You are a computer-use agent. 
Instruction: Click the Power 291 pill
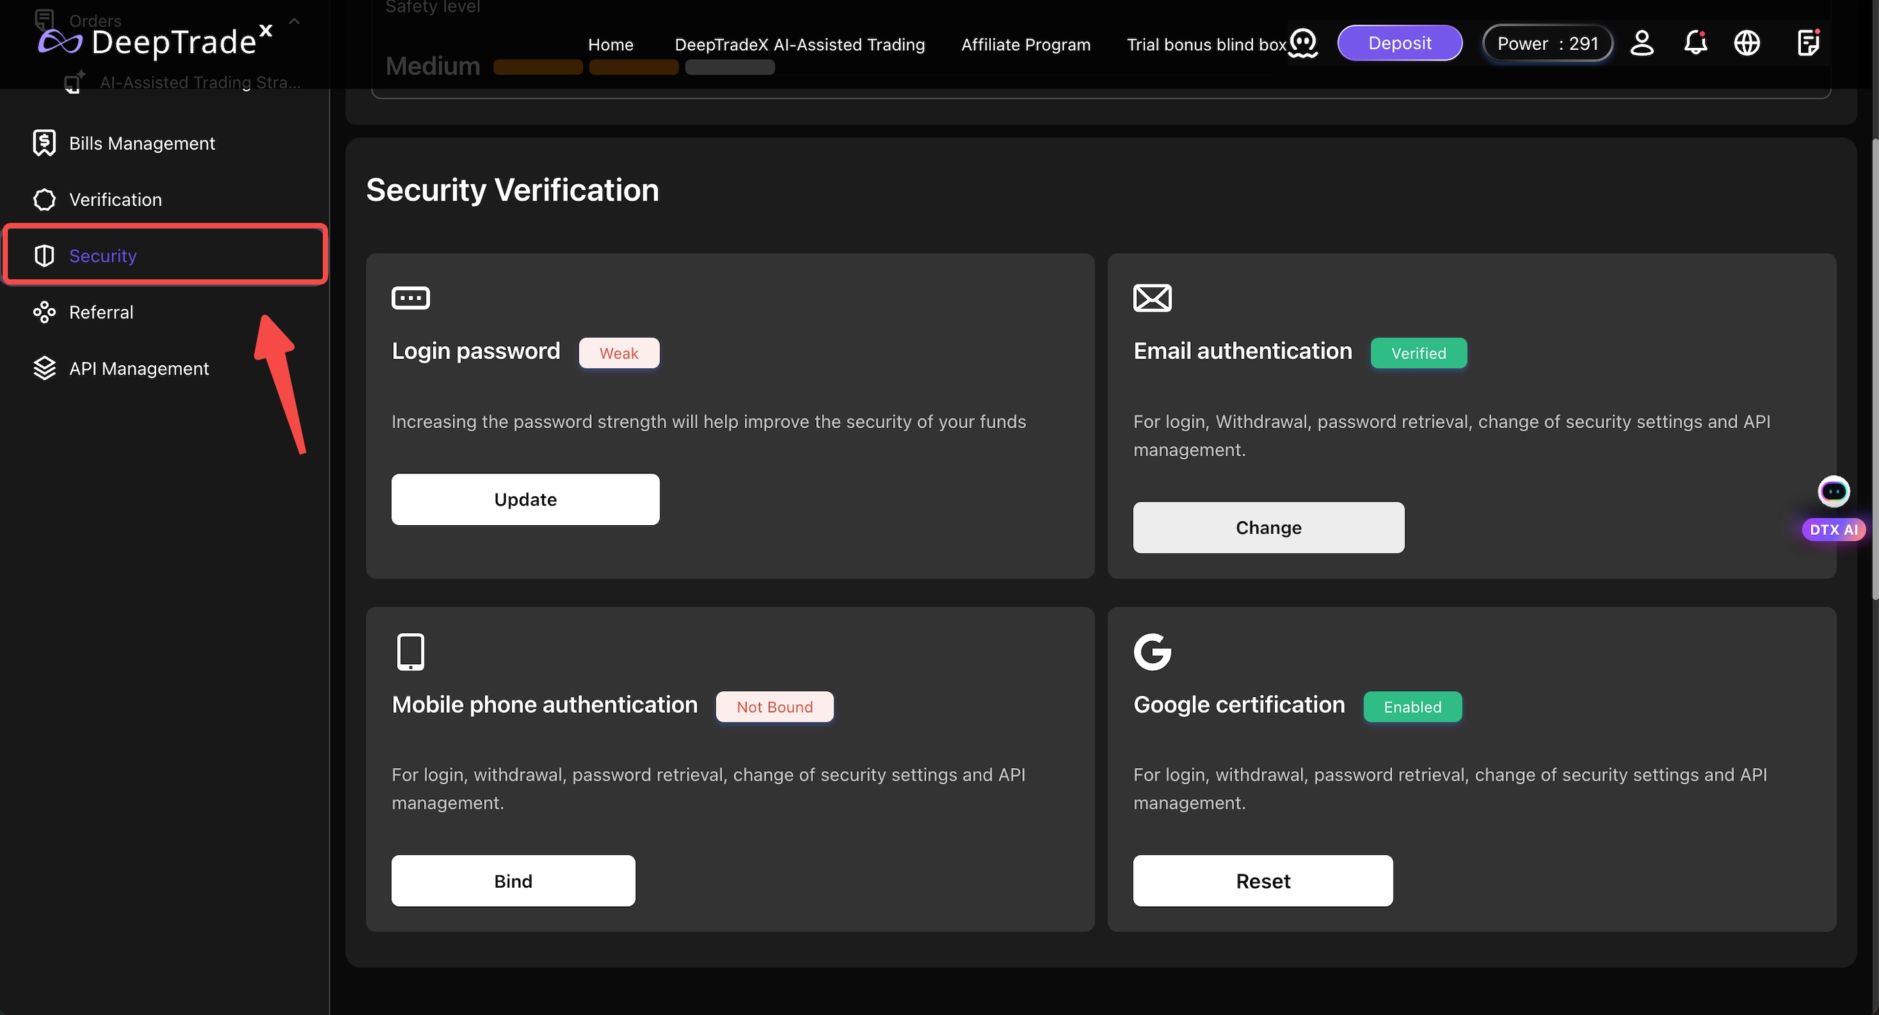1547,43
